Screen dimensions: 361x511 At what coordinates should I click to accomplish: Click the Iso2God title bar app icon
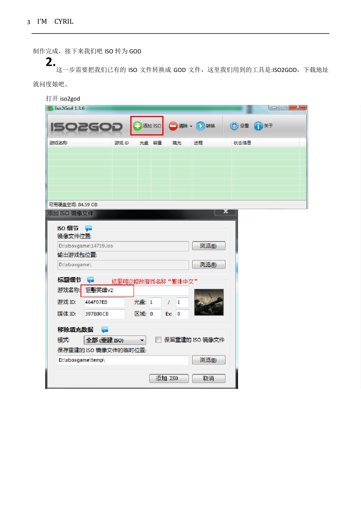click(x=50, y=108)
